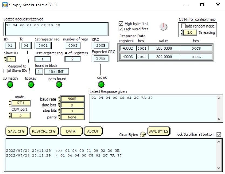Click value 300.0000 cell
Image resolution: width=225 pixels, height=174 pixels.
(164, 57)
